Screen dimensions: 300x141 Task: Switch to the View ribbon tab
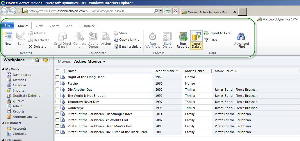[x=39, y=26]
